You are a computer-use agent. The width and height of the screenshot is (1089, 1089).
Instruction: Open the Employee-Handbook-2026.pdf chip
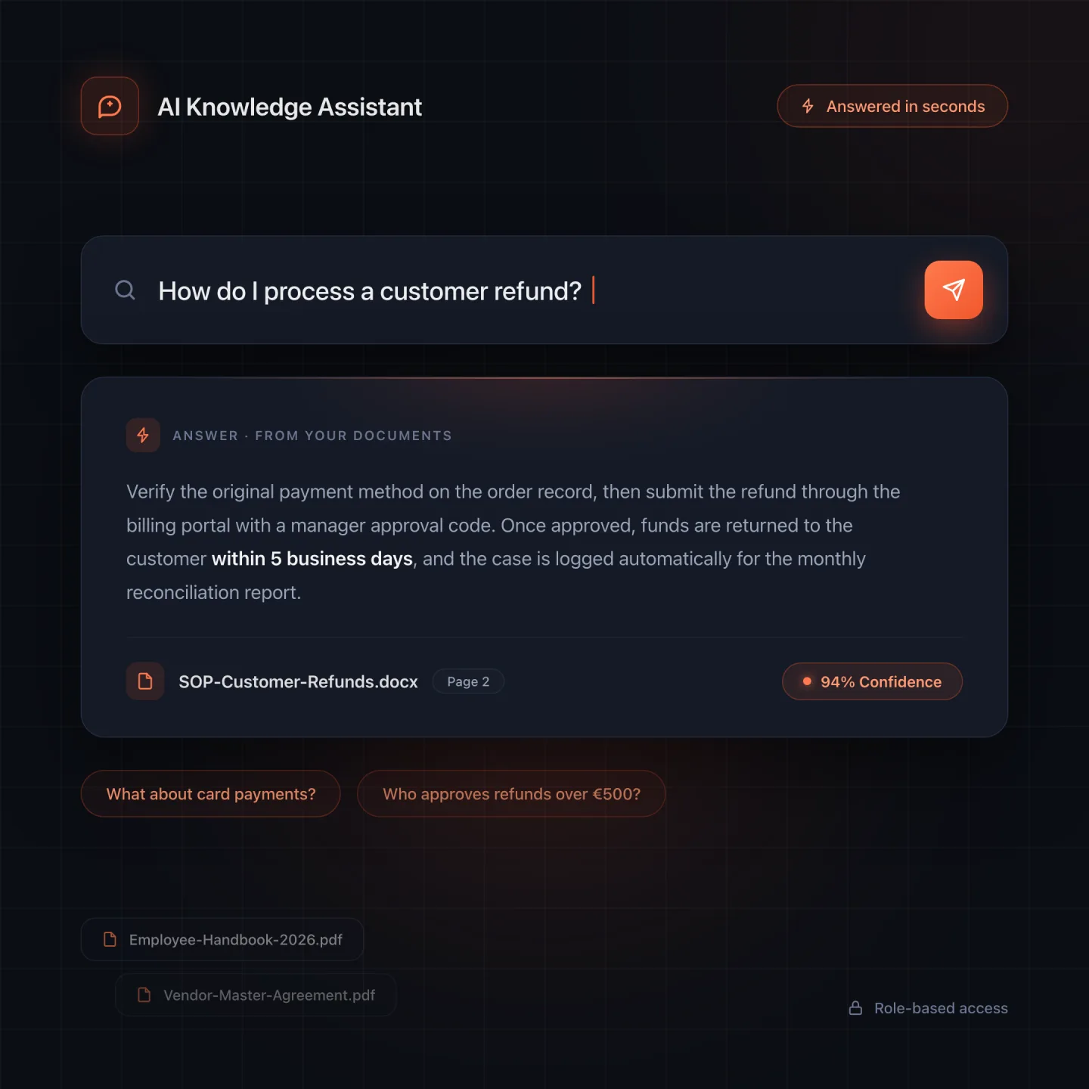tap(222, 939)
